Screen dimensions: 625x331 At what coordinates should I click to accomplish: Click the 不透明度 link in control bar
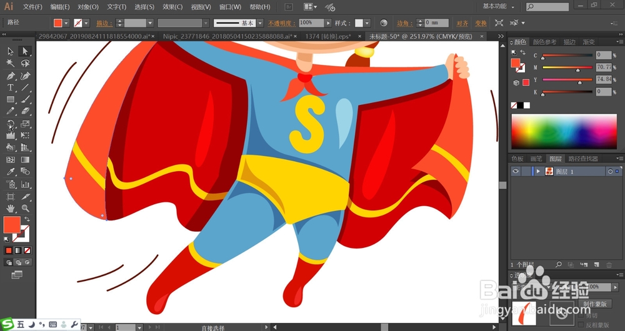(282, 23)
